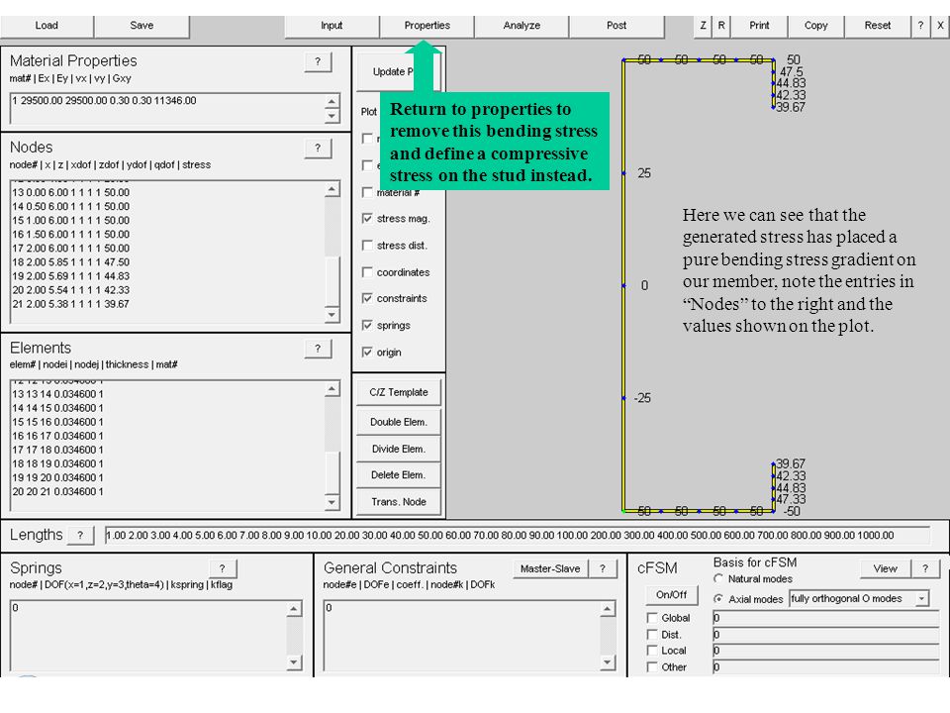Viewport: 950px width, 713px height.
Task: Click the cFSM View button
Action: click(885, 568)
